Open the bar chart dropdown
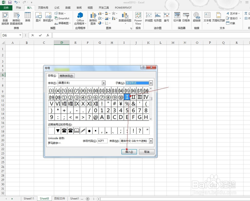Viewport: 250px width, 201px height. 108,13
